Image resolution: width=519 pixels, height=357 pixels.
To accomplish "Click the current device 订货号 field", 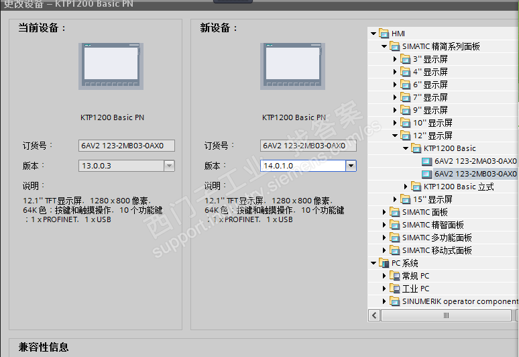I will [x=127, y=146].
